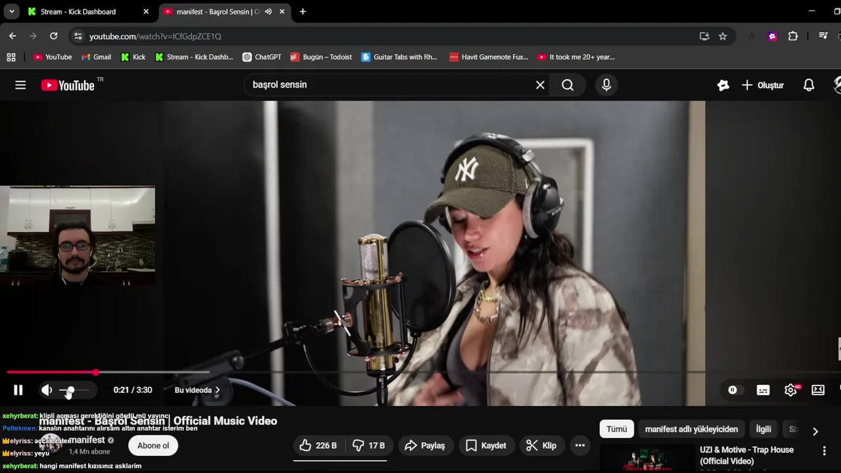Create a clip with Klip button
841x473 pixels.
[x=541, y=445]
